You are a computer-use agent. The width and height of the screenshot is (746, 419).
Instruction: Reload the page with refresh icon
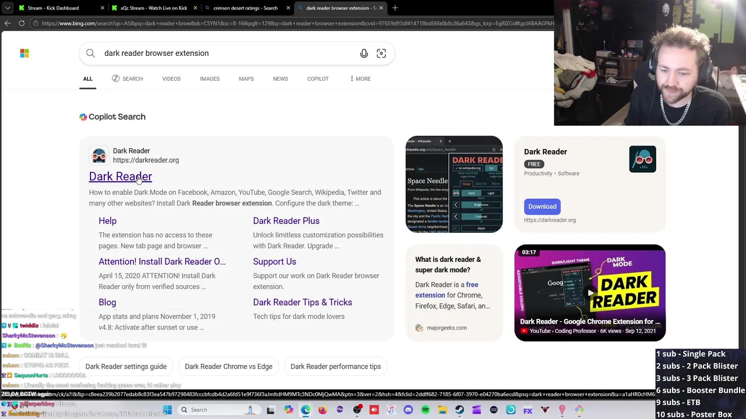pyautogui.click(x=22, y=23)
